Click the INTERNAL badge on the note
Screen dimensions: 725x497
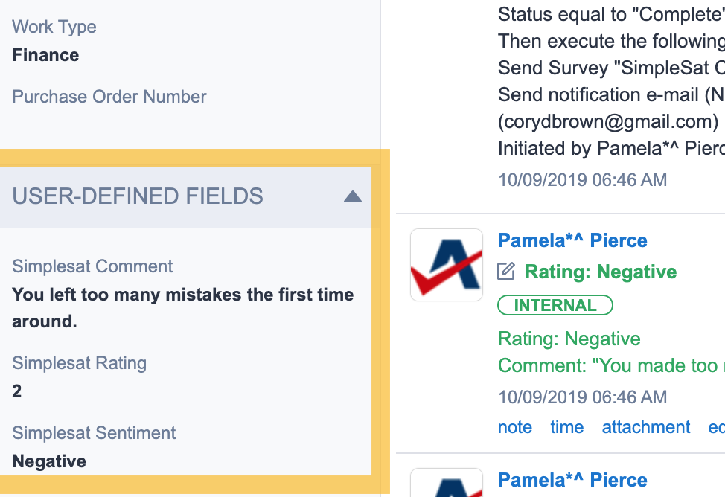pos(555,305)
